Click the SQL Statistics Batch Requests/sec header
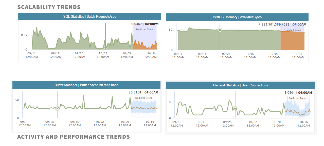 [x=89, y=17]
